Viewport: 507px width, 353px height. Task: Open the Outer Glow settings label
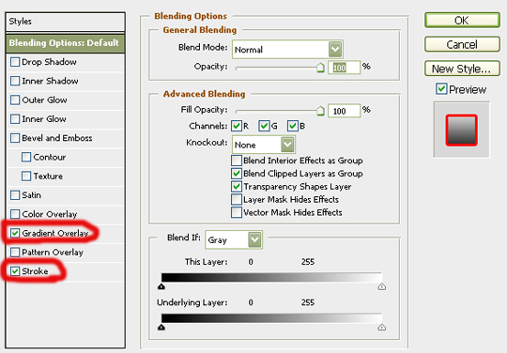pos(44,100)
